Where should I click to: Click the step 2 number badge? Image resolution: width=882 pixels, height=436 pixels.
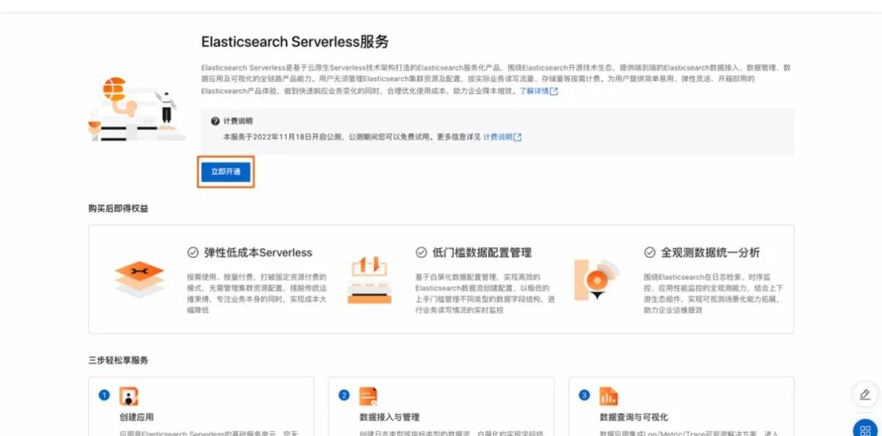click(344, 395)
